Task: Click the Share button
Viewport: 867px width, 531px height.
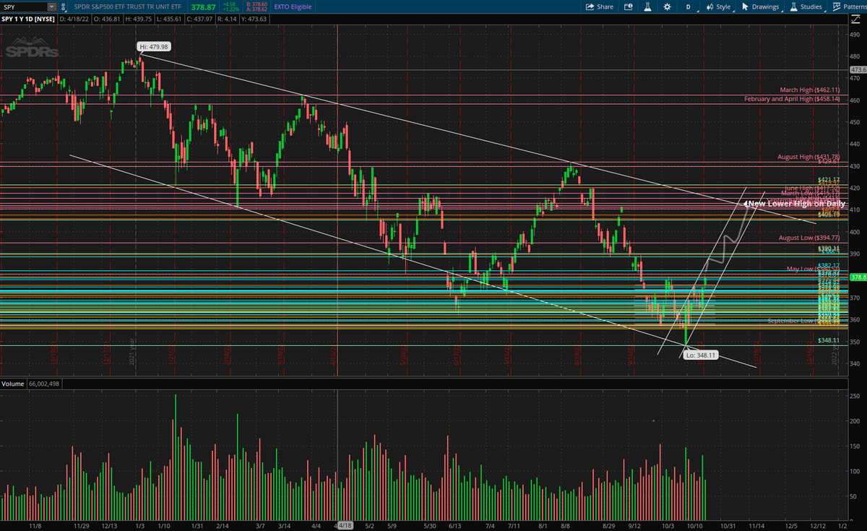Action: 599,7
